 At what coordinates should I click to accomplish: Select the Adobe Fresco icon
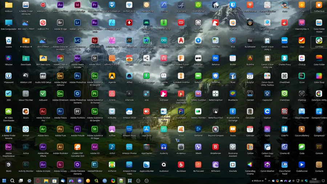pos(60,111)
